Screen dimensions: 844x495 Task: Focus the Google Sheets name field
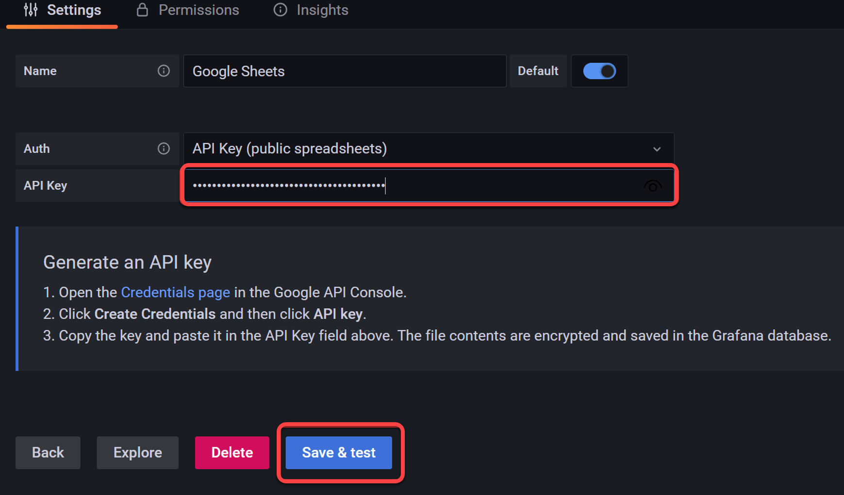[x=345, y=71]
